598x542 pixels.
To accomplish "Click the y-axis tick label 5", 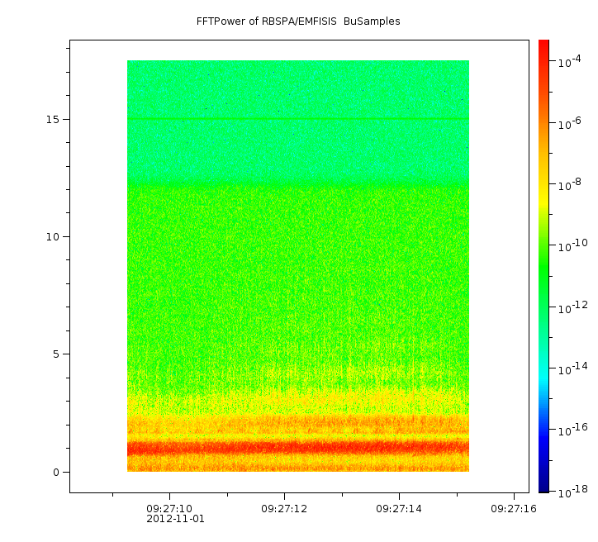I will 55,354.
